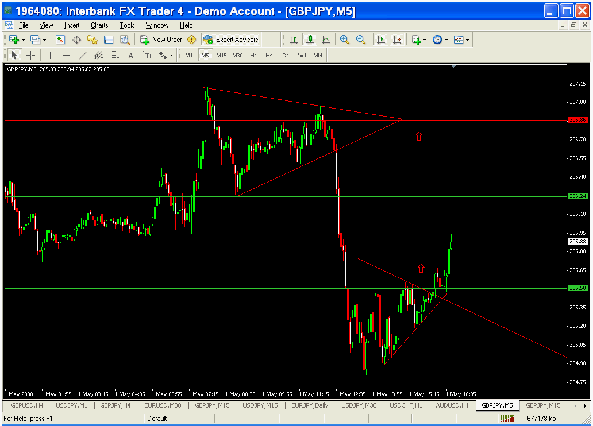
Task: Select the text label tool
Action: [x=130, y=55]
